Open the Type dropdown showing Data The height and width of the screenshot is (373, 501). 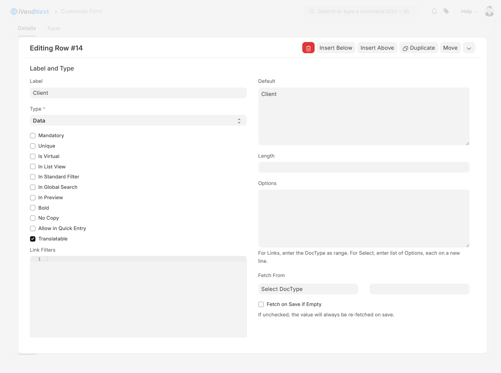[x=138, y=120]
